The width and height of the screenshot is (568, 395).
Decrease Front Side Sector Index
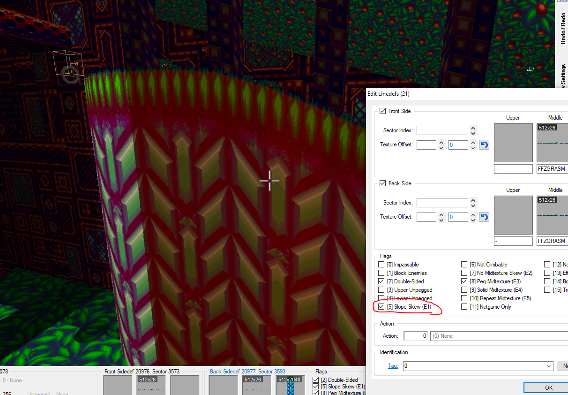coord(473,133)
